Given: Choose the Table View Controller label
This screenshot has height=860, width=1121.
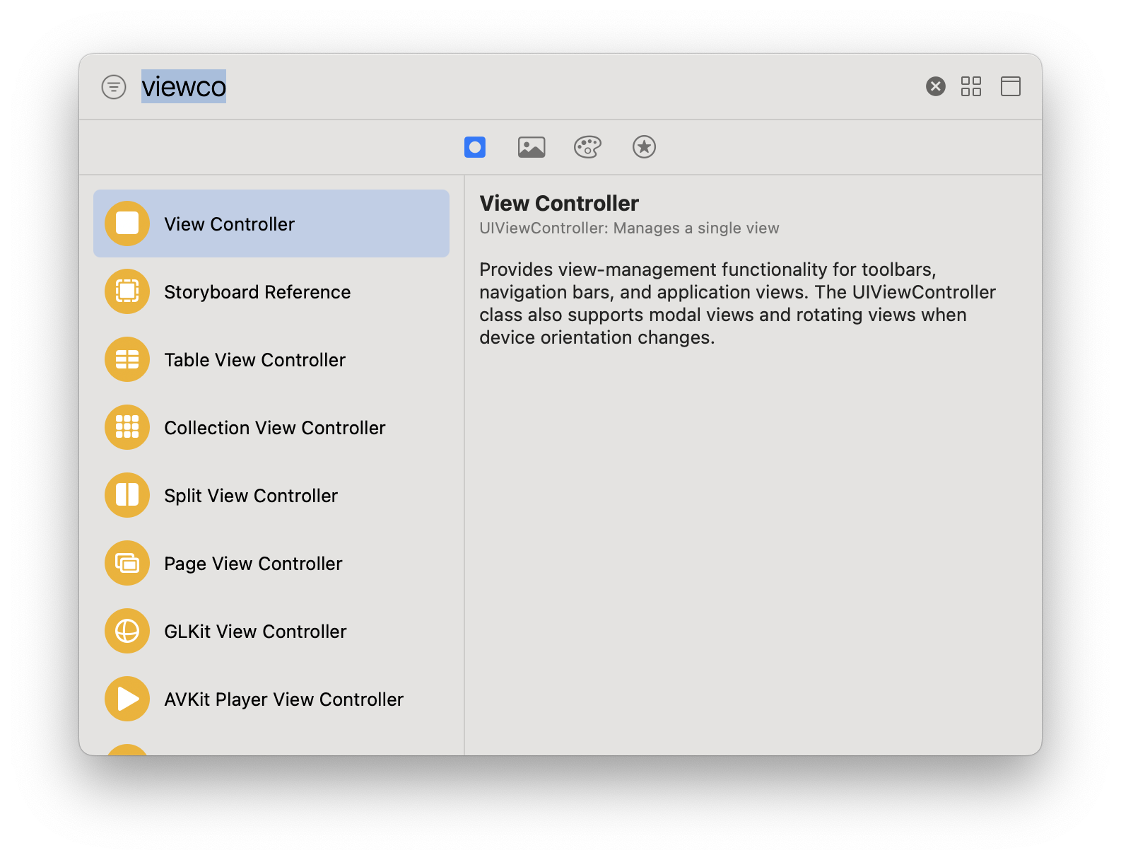Looking at the screenshot, I should (254, 360).
